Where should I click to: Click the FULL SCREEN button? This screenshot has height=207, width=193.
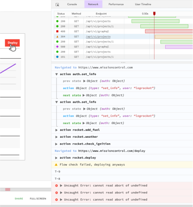point(38,198)
